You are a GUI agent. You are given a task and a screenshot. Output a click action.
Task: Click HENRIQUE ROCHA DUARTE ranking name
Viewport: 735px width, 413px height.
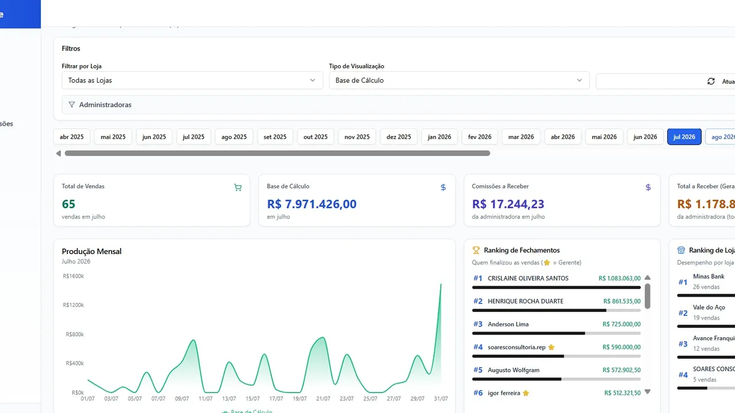tap(525, 301)
